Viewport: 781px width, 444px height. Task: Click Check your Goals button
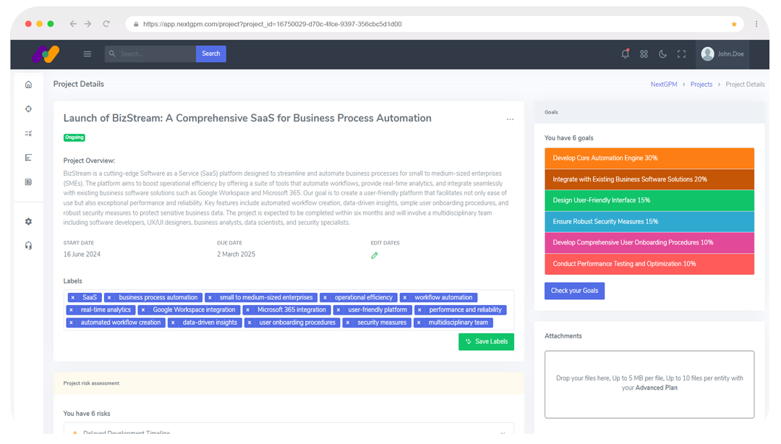click(x=574, y=291)
